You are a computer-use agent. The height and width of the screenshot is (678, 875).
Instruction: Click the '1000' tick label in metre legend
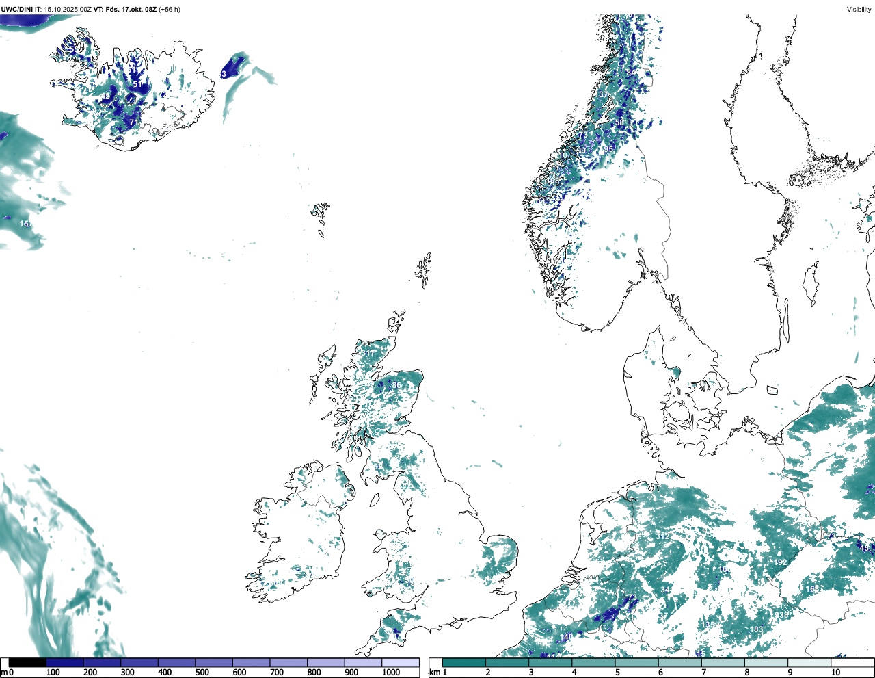tap(391, 673)
